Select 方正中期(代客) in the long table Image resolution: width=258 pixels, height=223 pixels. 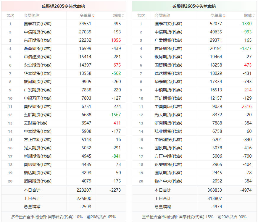pos(38,140)
